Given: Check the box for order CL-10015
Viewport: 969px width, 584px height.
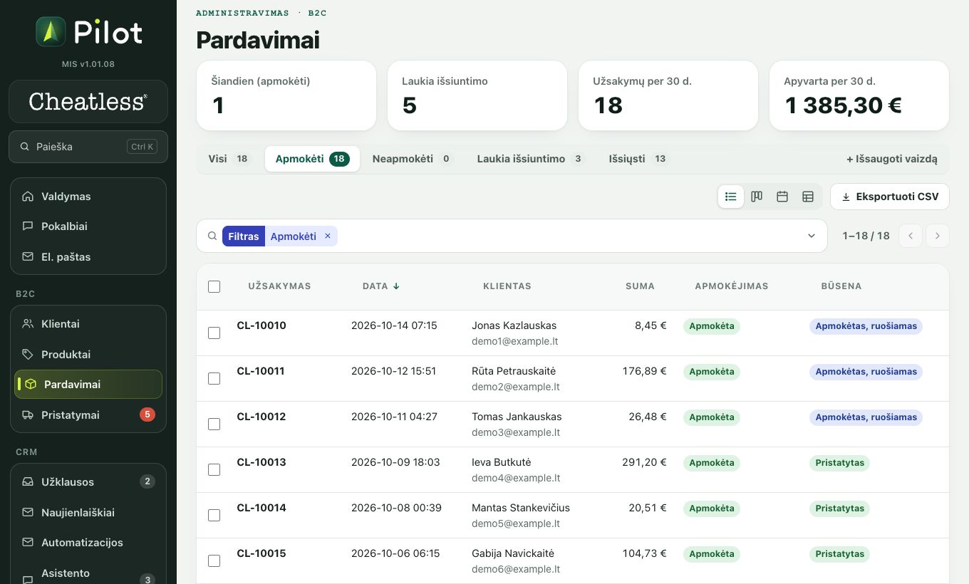Looking at the screenshot, I should click(x=214, y=560).
